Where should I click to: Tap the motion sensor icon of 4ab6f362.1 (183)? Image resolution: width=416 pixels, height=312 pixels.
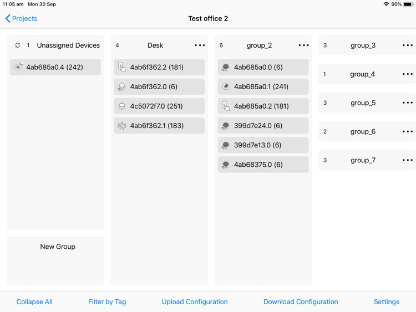pyautogui.click(x=122, y=126)
